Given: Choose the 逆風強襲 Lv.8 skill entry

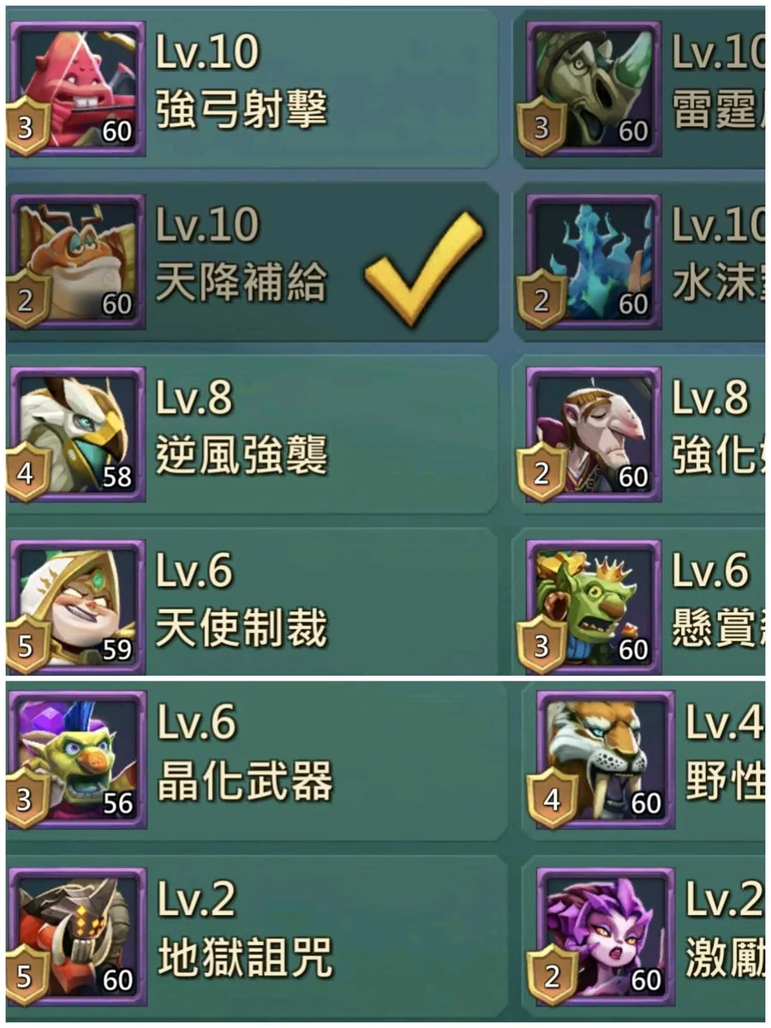Looking at the screenshot, I should 252,433.
